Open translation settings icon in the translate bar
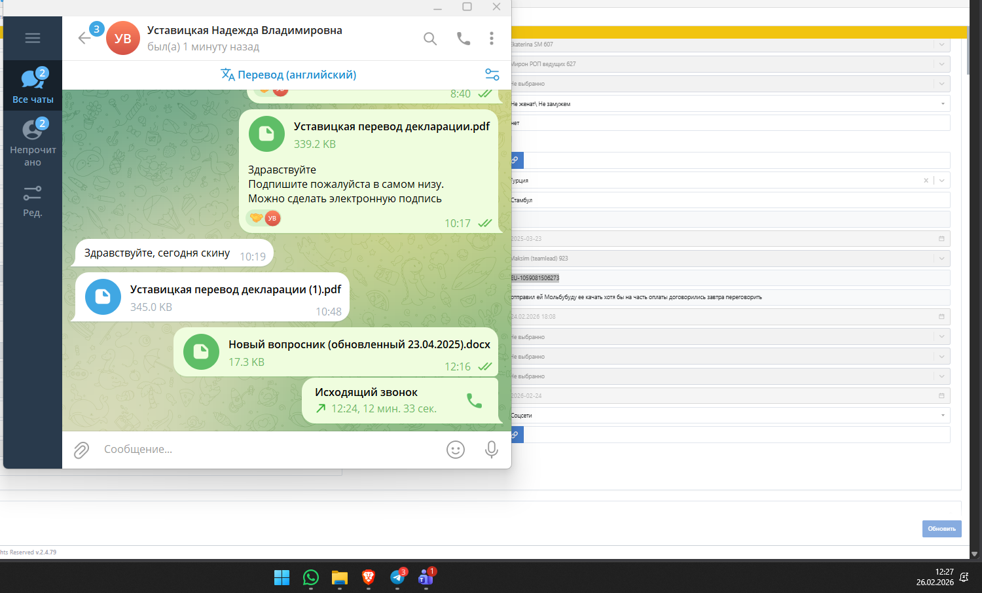The width and height of the screenshot is (982, 593). pyautogui.click(x=492, y=75)
